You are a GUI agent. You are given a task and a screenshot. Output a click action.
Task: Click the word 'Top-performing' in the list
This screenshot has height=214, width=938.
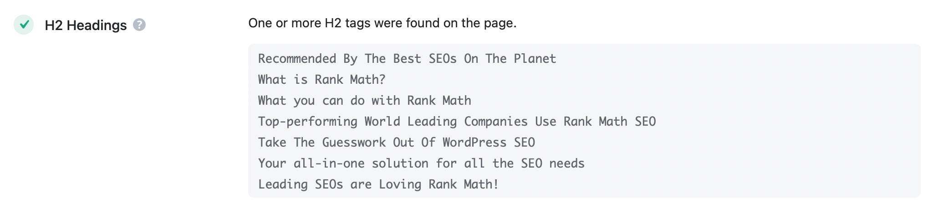pyautogui.click(x=308, y=122)
